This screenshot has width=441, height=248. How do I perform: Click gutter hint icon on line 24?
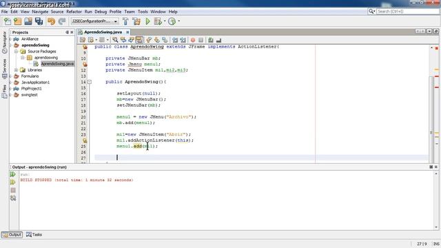[85, 141]
